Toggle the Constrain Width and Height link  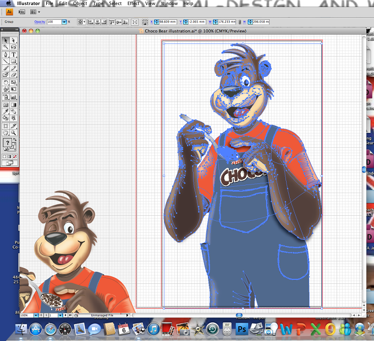tap(240, 22)
